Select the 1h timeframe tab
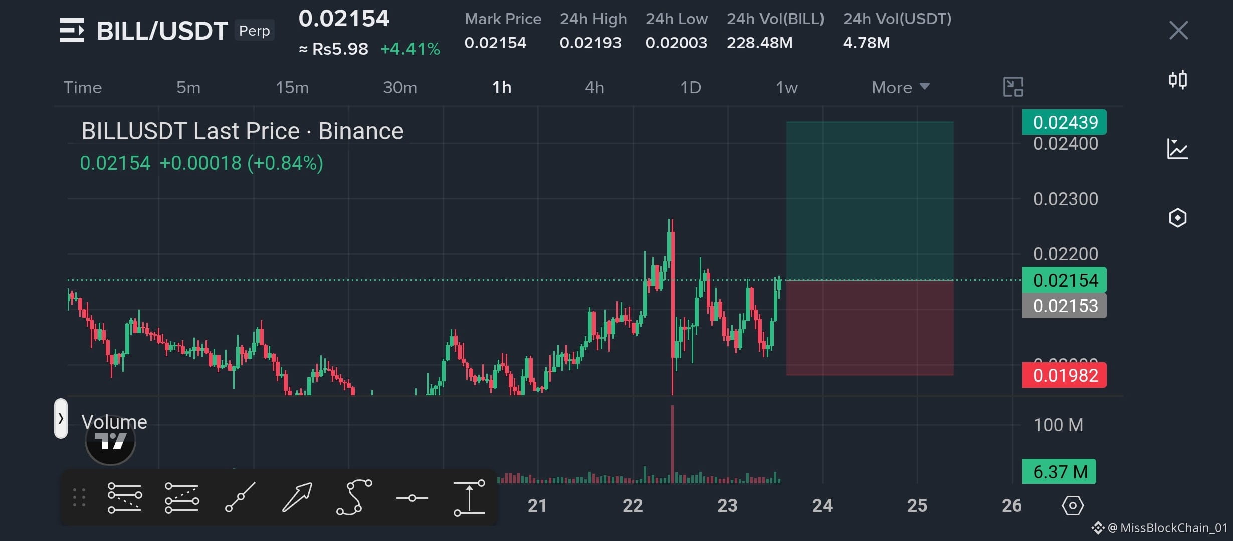Viewport: 1233px width, 541px height. click(x=502, y=87)
